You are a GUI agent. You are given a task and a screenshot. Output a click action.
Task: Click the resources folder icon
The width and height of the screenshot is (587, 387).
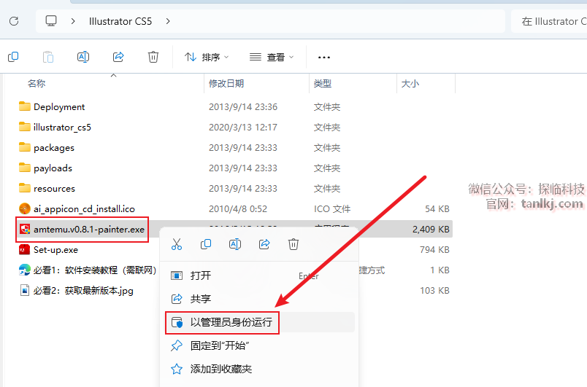[24, 188]
